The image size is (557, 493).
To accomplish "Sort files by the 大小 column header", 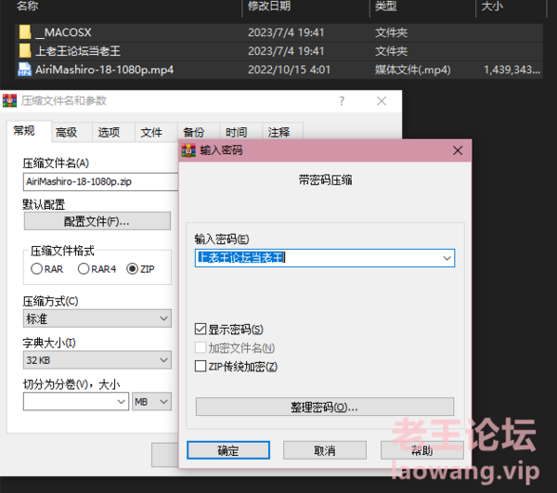I will point(492,6).
